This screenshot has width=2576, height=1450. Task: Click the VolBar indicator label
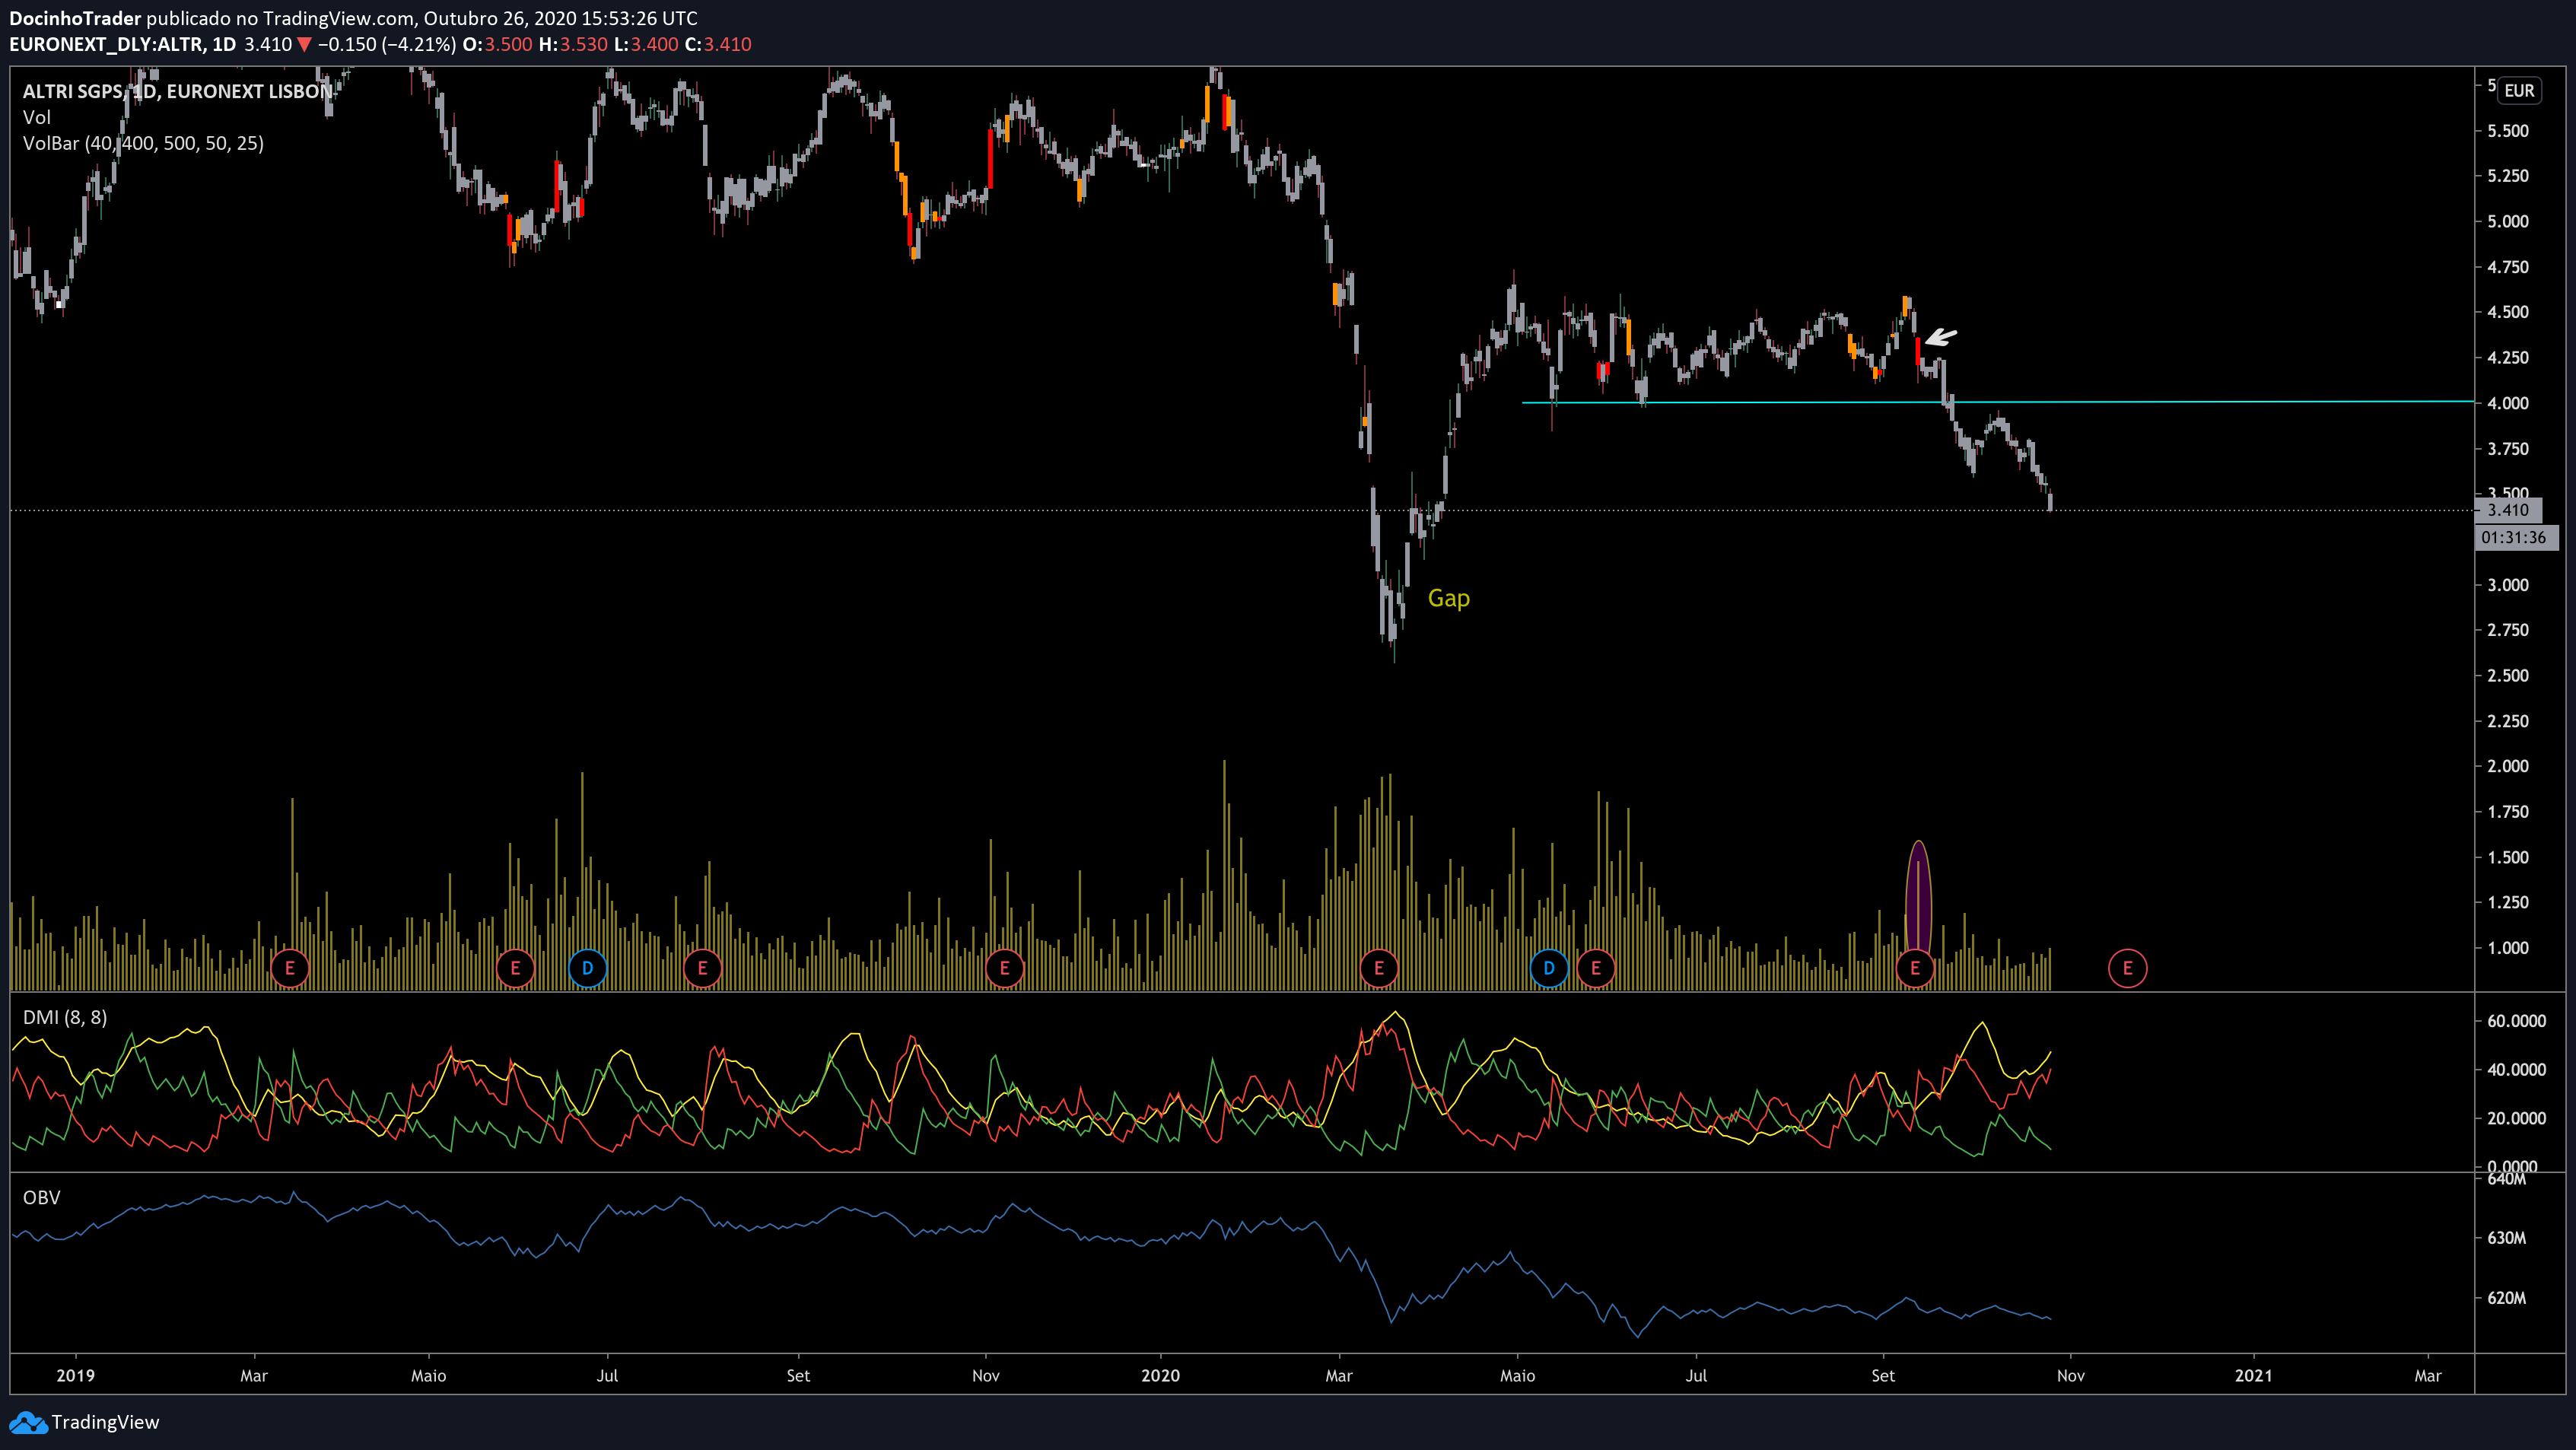(x=143, y=143)
